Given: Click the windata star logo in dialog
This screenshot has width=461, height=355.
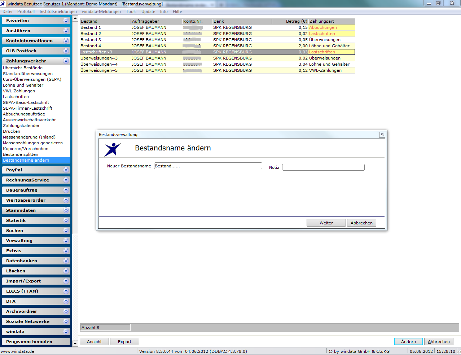Looking at the screenshot, I should (x=113, y=149).
